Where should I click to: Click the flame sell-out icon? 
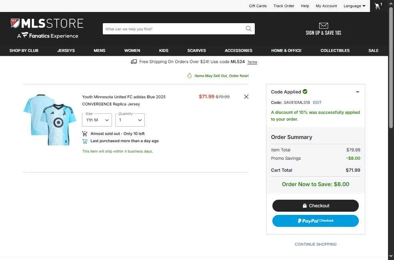point(190,75)
